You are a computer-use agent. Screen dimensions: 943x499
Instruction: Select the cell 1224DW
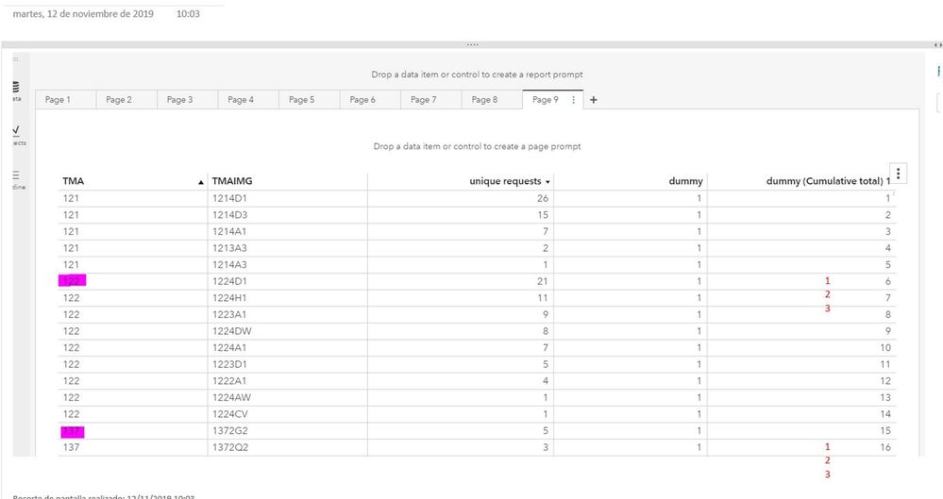[231, 331]
